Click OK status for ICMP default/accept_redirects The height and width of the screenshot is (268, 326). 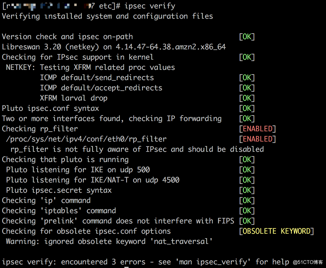(247, 88)
